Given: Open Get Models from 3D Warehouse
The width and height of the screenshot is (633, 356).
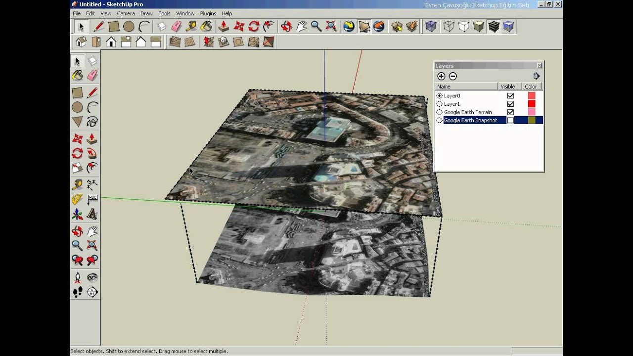Looking at the screenshot, I should [397, 26].
